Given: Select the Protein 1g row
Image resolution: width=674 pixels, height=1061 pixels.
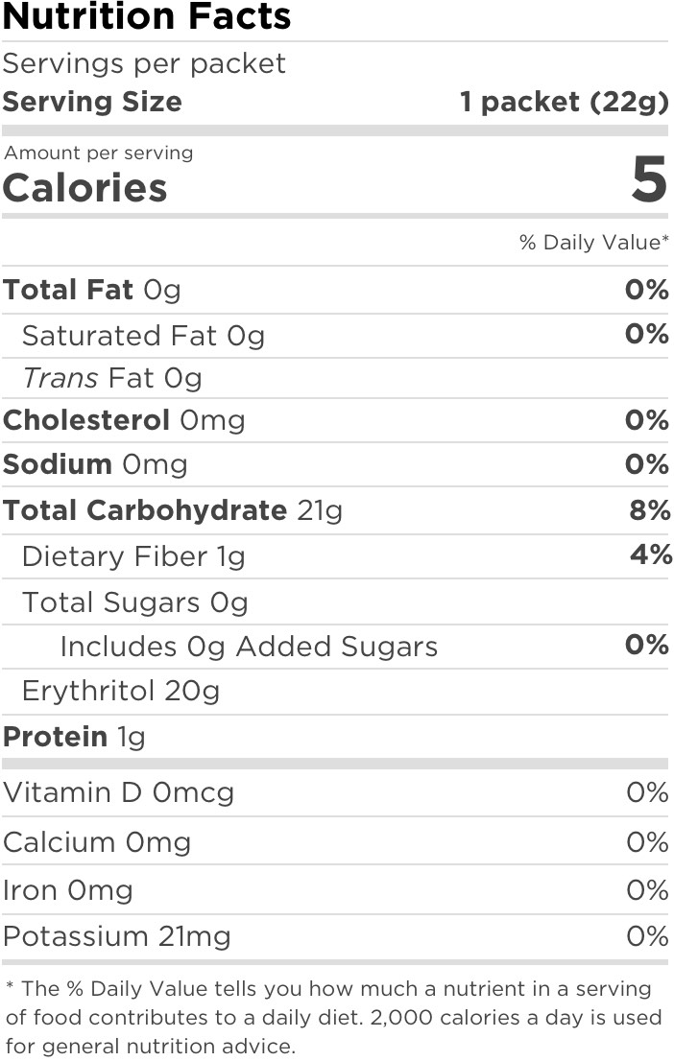Looking at the screenshot, I should (x=74, y=737).
